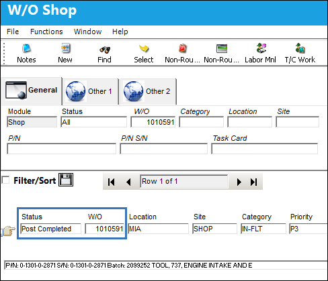The width and height of the screenshot is (328, 281).
Task: Select the P3 priority cell
Action: pos(309,229)
